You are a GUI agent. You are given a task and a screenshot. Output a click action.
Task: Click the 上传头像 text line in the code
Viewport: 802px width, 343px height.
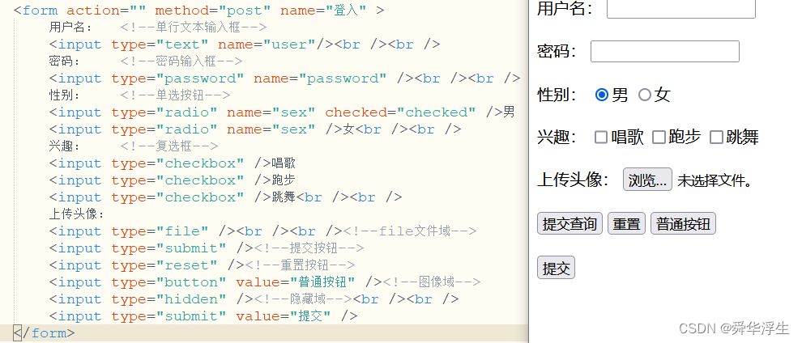click(x=77, y=214)
